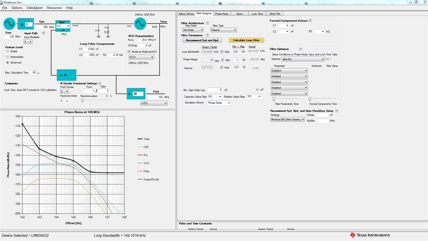Click Calculate Loop Filter button
Image resolution: width=428 pixels, height=241 pixels.
tap(246, 40)
